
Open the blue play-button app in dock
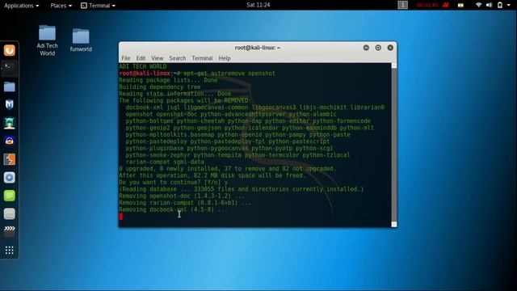click(x=9, y=178)
